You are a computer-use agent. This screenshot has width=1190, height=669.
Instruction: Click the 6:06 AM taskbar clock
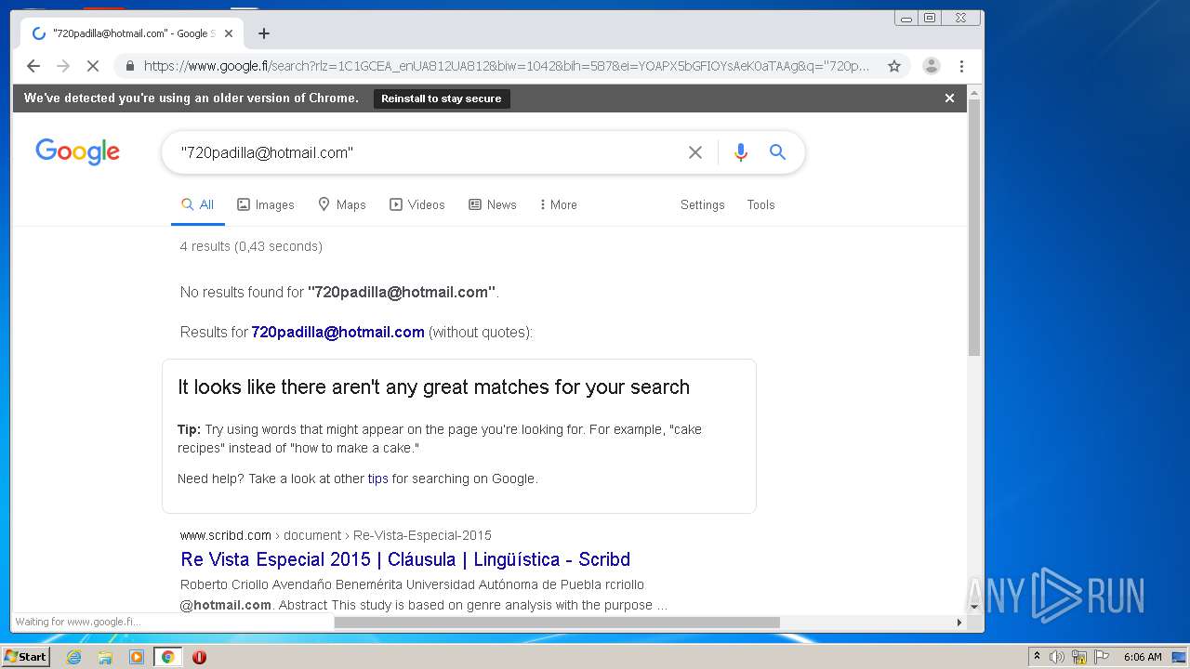[1143, 657]
